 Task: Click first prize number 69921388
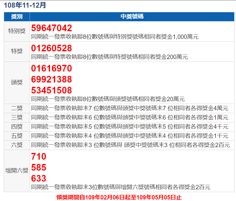52,79
